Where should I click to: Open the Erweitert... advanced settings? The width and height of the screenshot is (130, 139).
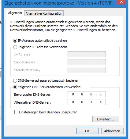click(106, 119)
